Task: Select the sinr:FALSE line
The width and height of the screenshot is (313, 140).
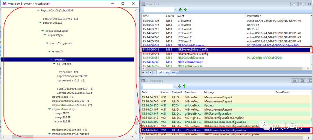Action: (63, 121)
